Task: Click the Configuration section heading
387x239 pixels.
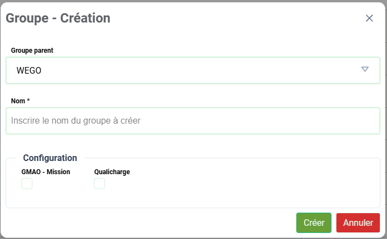Action: click(50, 158)
